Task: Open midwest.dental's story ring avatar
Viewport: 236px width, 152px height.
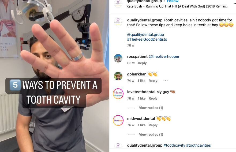Action: click(118, 120)
